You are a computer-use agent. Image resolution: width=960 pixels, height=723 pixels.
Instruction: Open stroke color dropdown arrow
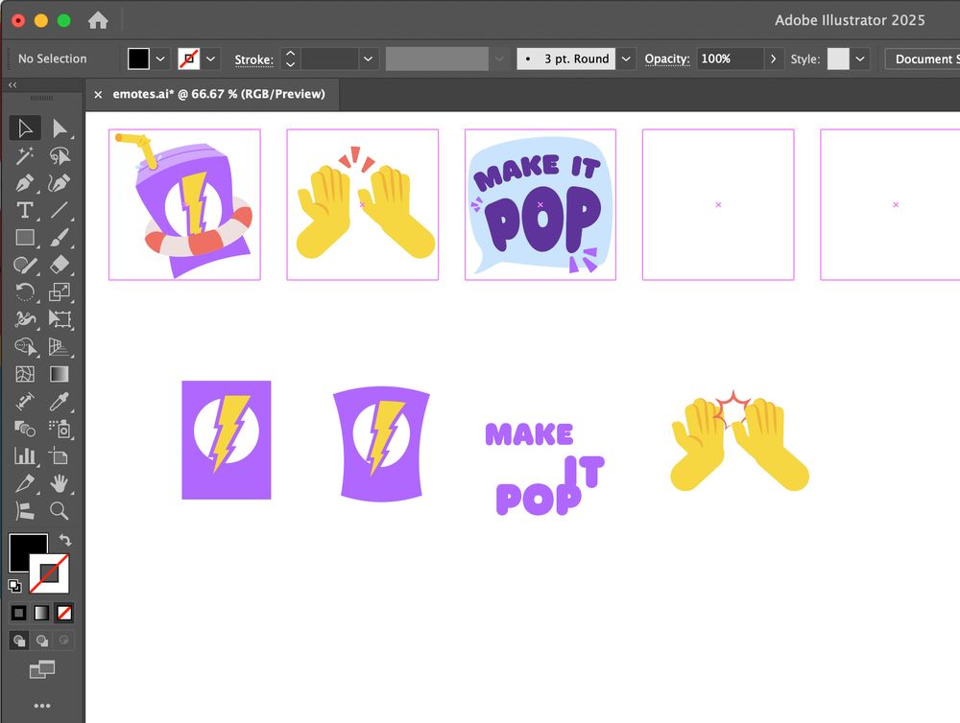(x=210, y=59)
